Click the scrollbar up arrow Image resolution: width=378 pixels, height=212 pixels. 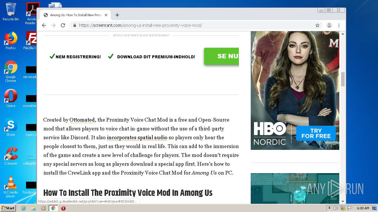click(343, 34)
